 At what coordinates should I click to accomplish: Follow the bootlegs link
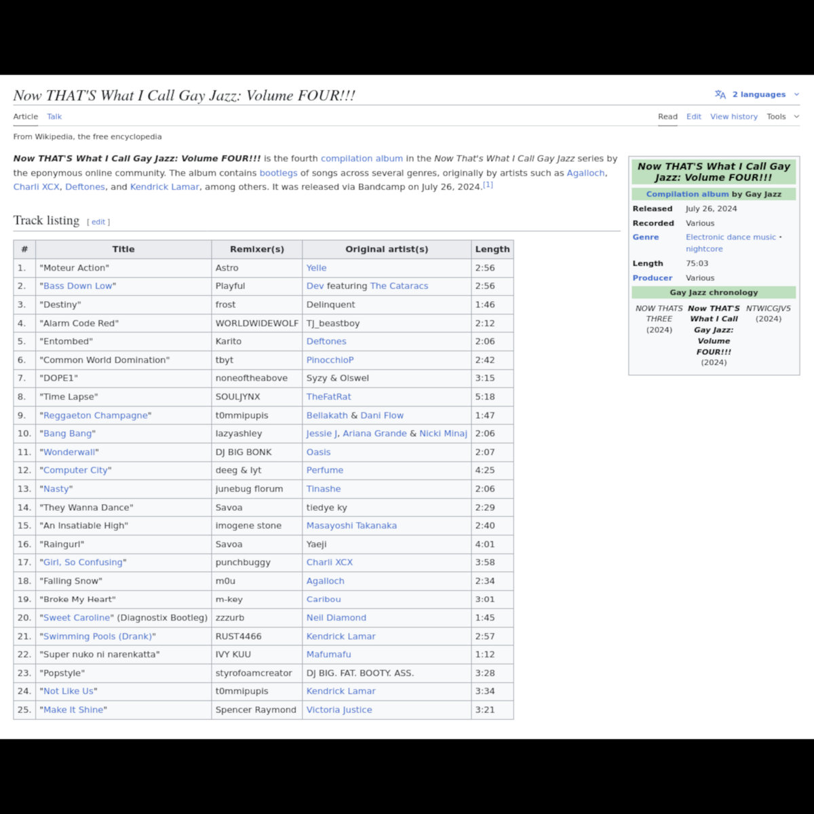(x=278, y=173)
